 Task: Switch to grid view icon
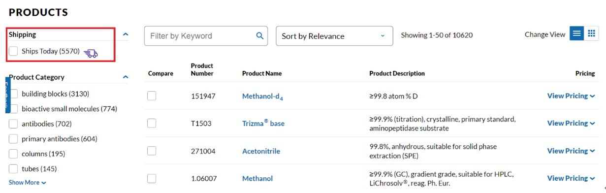click(x=592, y=33)
